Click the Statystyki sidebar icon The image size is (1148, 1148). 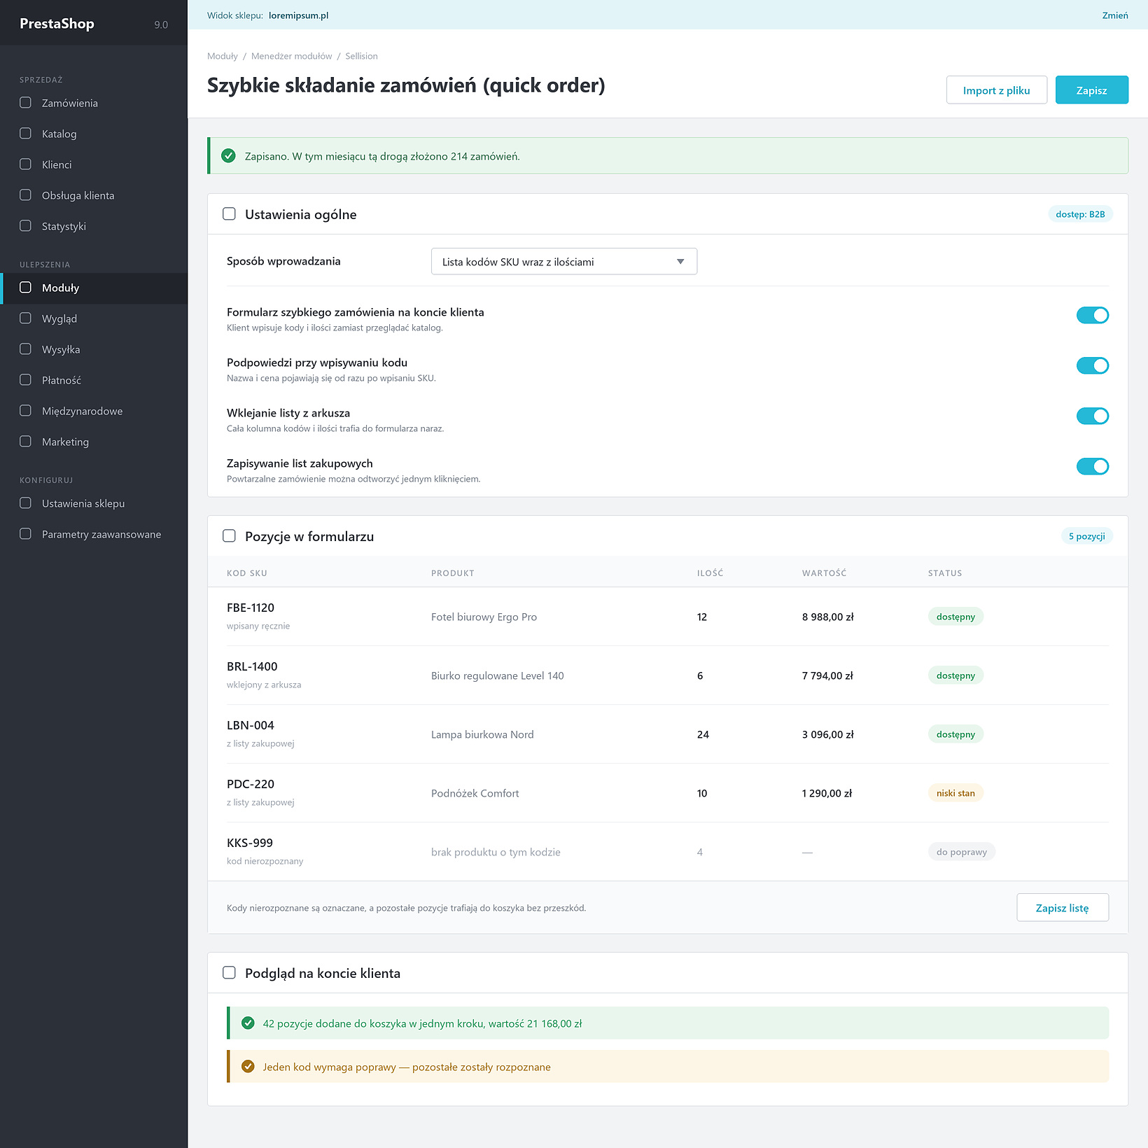point(25,226)
